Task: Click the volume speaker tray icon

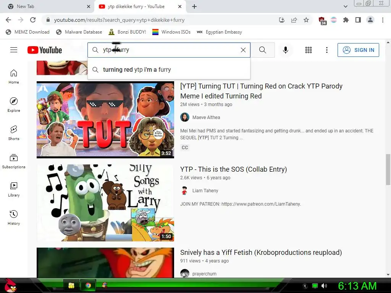Action: 324,286
